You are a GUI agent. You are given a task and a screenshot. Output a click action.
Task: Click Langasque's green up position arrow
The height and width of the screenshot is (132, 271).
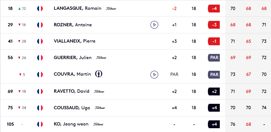click(19, 8)
